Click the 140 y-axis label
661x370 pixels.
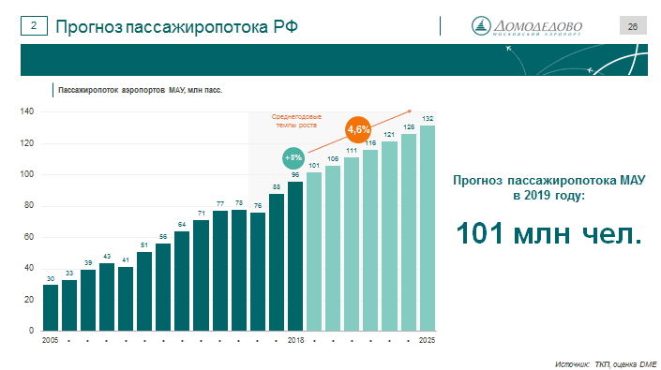pyautogui.click(x=26, y=111)
